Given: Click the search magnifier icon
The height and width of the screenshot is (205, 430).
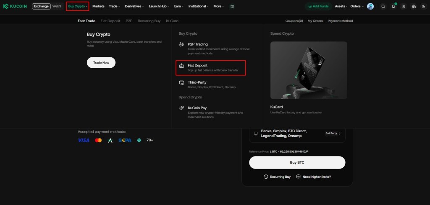Looking at the screenshot, I should click(383, 6).
